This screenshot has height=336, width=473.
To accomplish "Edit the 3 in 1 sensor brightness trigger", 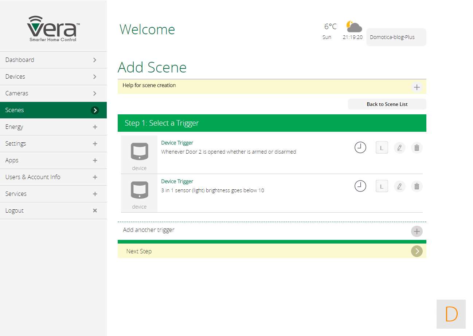I will 399,186.
